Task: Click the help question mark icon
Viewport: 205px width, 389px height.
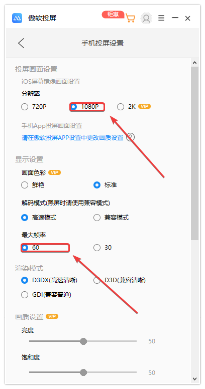Action: 130,137
